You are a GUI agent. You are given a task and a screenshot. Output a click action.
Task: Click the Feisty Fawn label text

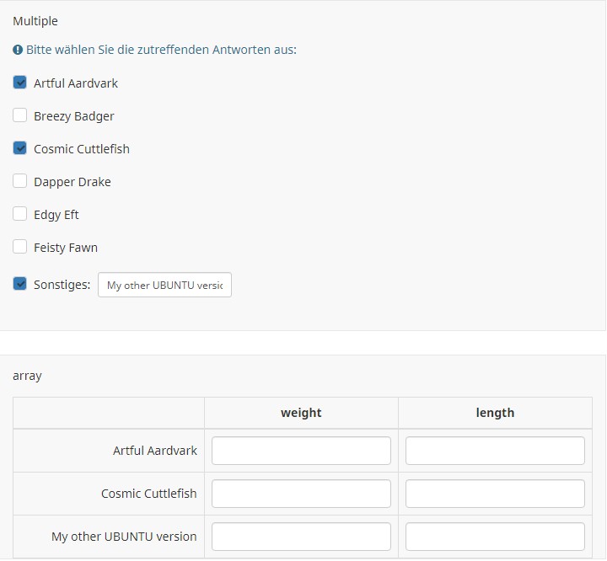(66, 248)
